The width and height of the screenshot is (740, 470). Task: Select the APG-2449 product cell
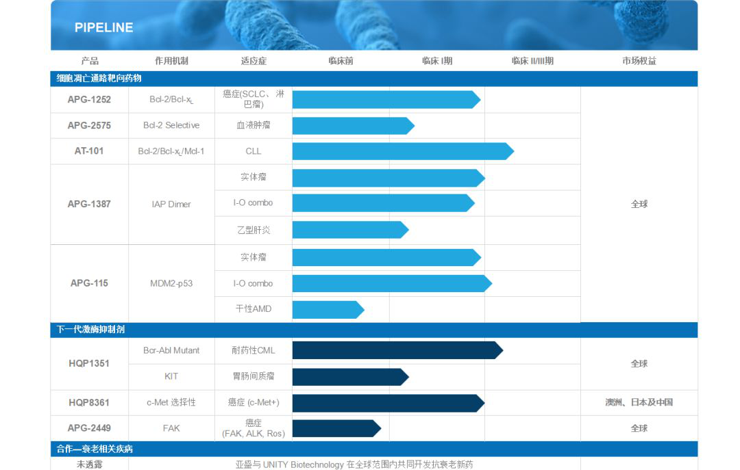pyautogui.click(x=89, y=428)
